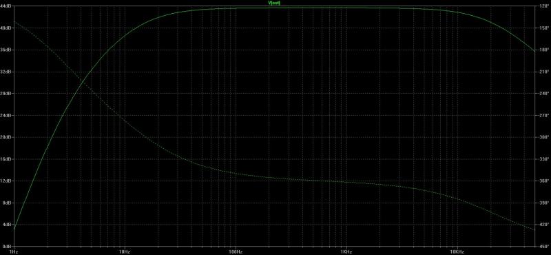Screen dimensions: 551x255
Task: Select the 10Hz frequency axis label
Action: point(125,252)
